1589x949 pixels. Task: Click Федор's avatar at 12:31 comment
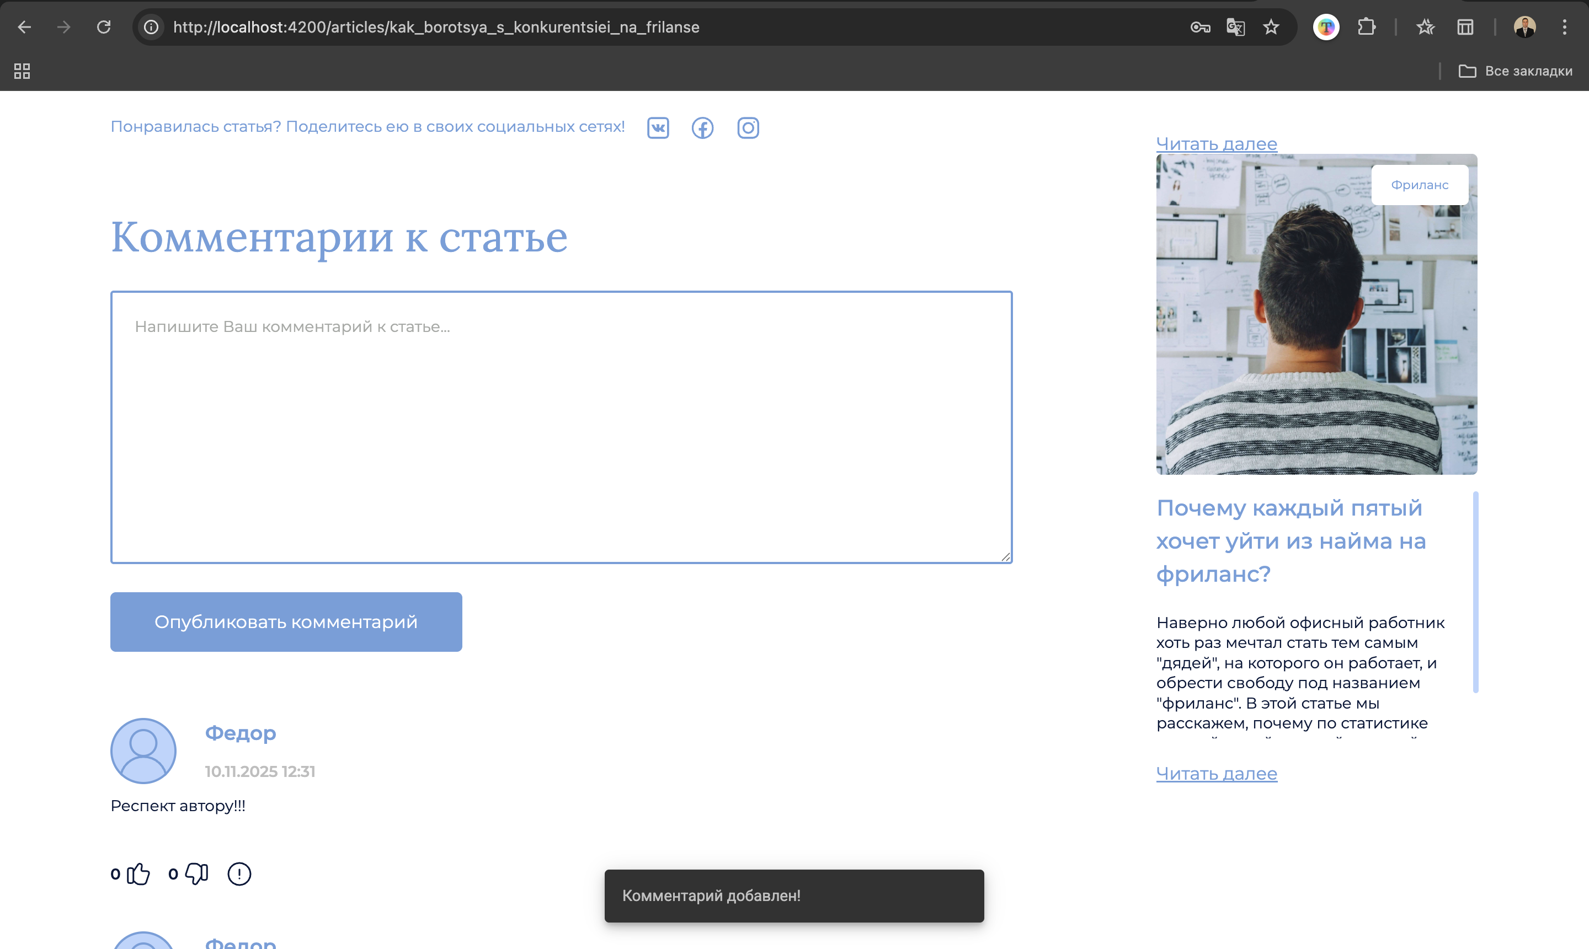[x=143, y=750]
